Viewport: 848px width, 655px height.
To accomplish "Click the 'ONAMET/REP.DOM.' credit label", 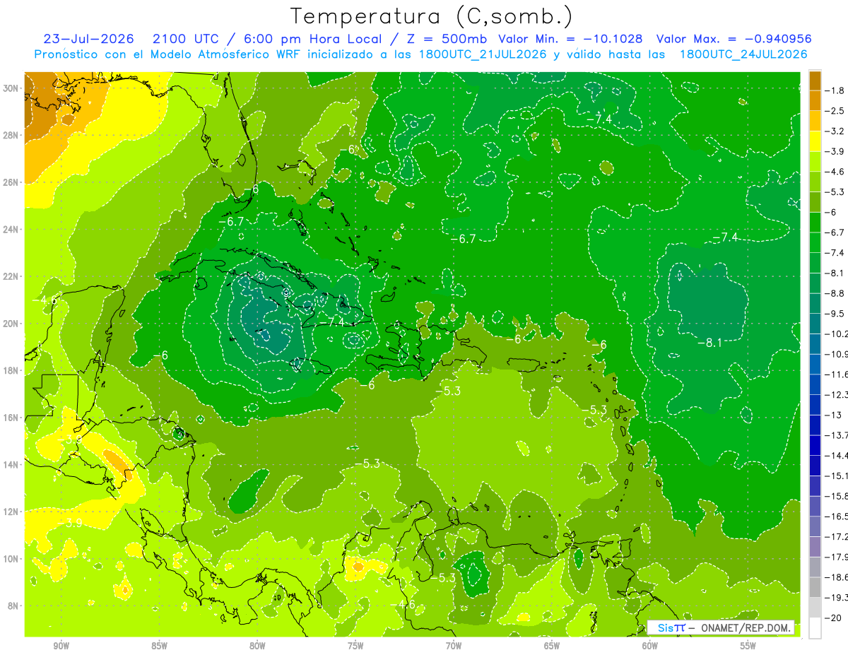I will pos(745,627).
